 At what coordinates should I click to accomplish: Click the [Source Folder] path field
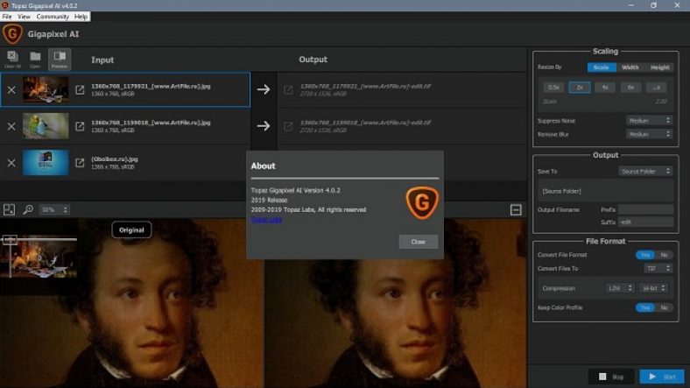click(606, 191)
